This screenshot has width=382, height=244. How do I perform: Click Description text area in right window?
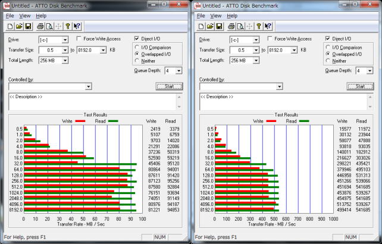pos(283,101)
